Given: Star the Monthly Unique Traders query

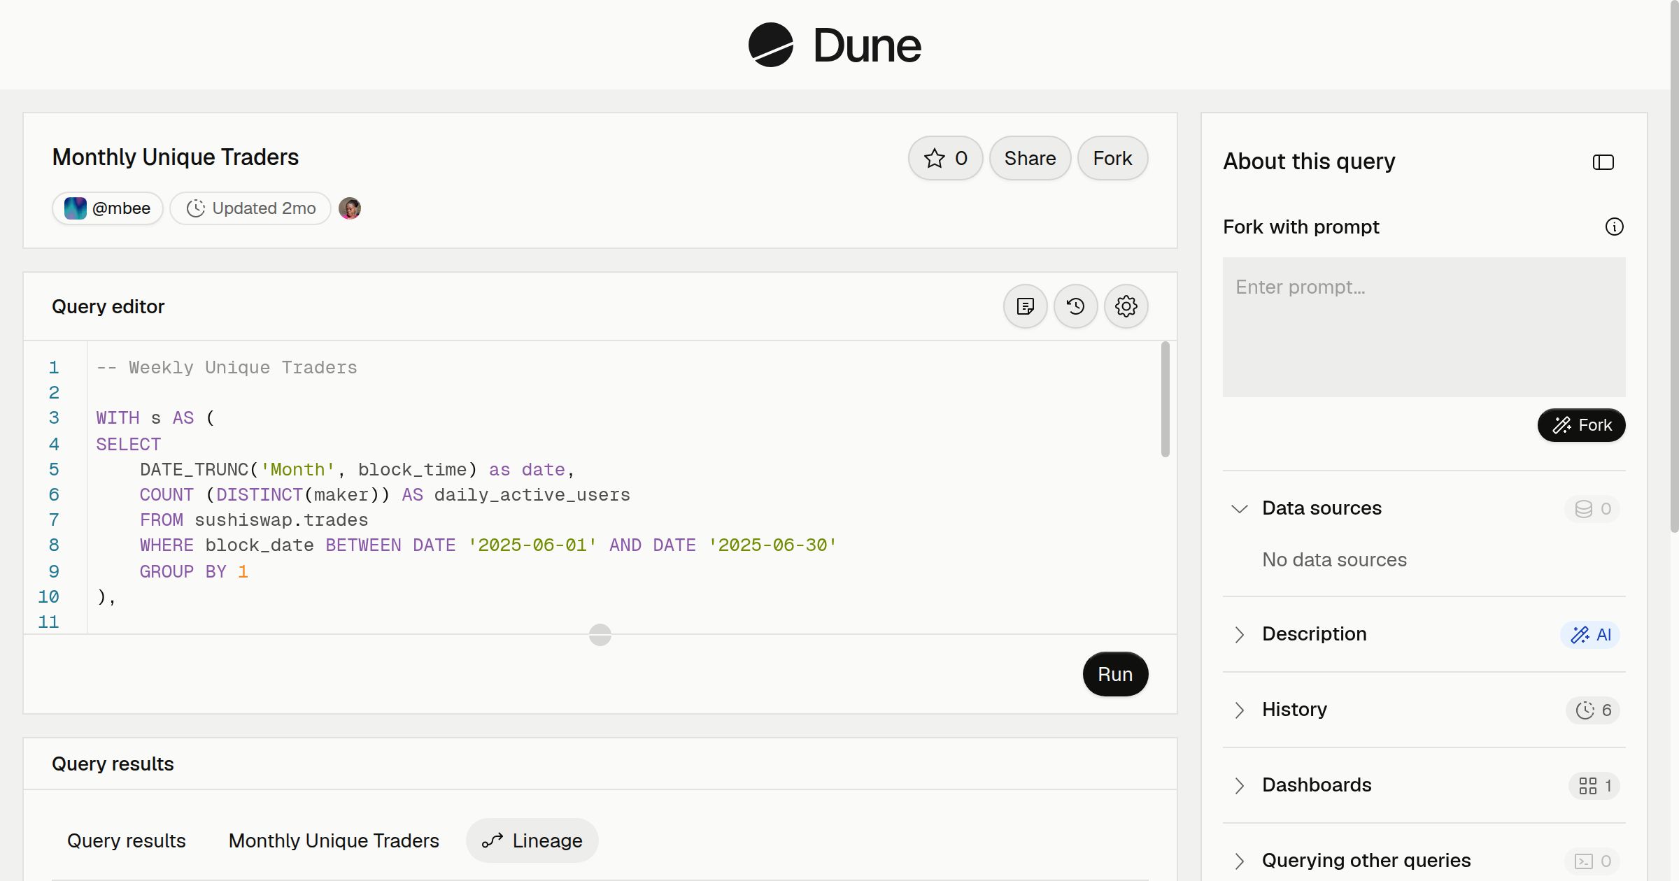Looking at the screenshot, I should [x=946, y=158].
